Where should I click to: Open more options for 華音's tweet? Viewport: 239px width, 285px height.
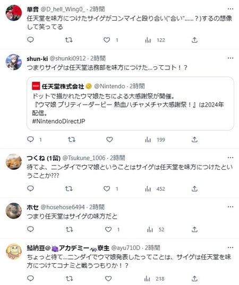[x=231, y=9]
